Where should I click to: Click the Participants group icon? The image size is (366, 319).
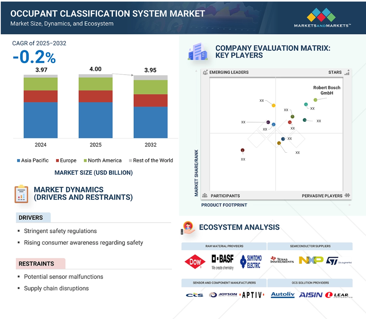205,196
